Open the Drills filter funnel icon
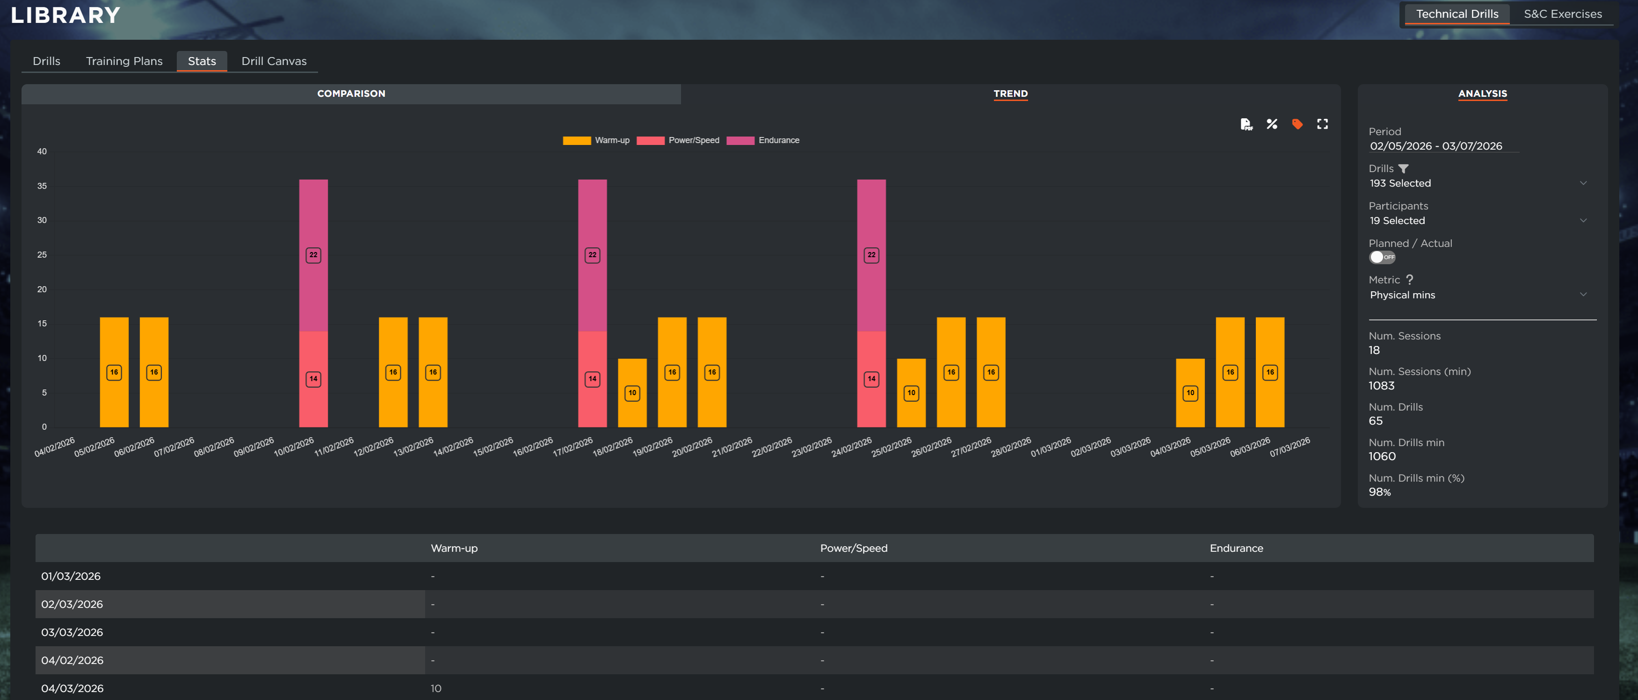This screenshot has height=700, width=1638. [x=1403, y=168]
